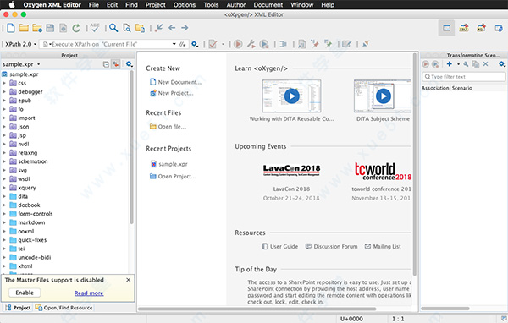Viewport: 508px width, 323px height.
Task: Duplicate the selected transformation scenario
Action: [x=476, y=64]
